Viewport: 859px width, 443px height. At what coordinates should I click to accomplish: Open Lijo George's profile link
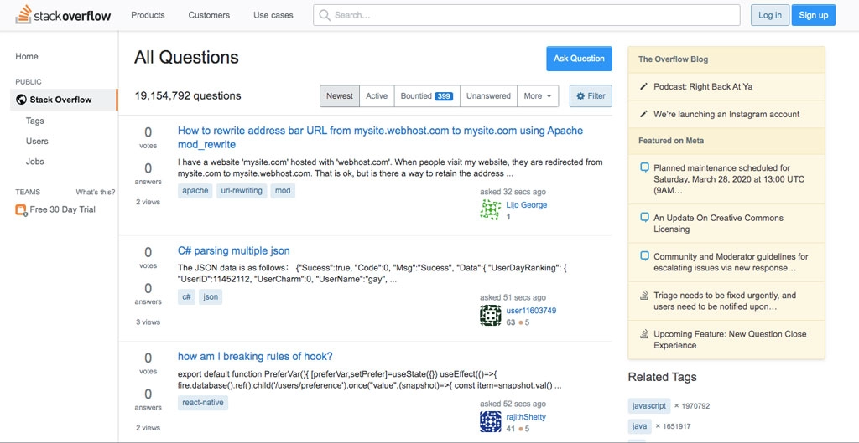click(527, 205)
